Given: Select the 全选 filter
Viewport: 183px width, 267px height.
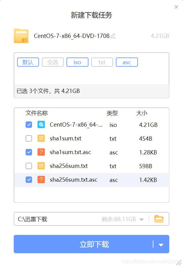Looking at the screenshot, I should [x=53, y=62].
